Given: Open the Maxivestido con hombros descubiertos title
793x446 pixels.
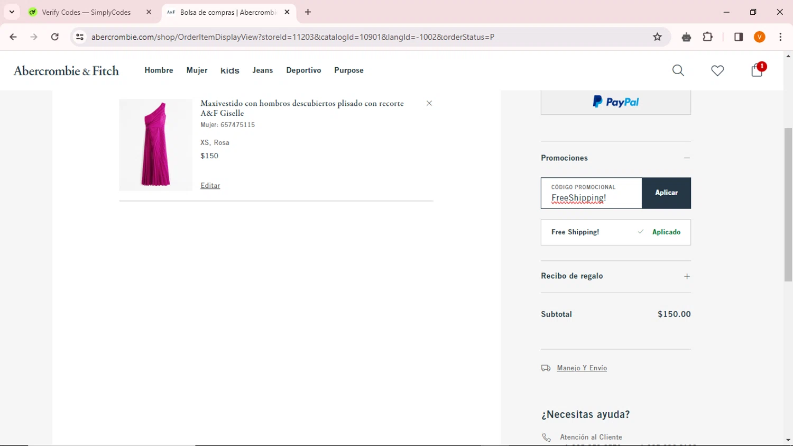Looking at the screenshot, I should click(302, 108).
